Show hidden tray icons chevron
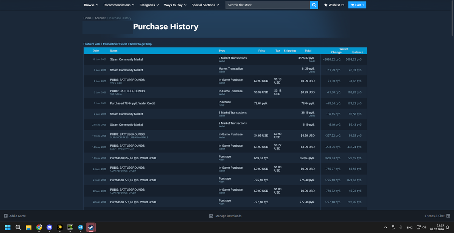Screen dimensions: 454x233 click(386, 227)
